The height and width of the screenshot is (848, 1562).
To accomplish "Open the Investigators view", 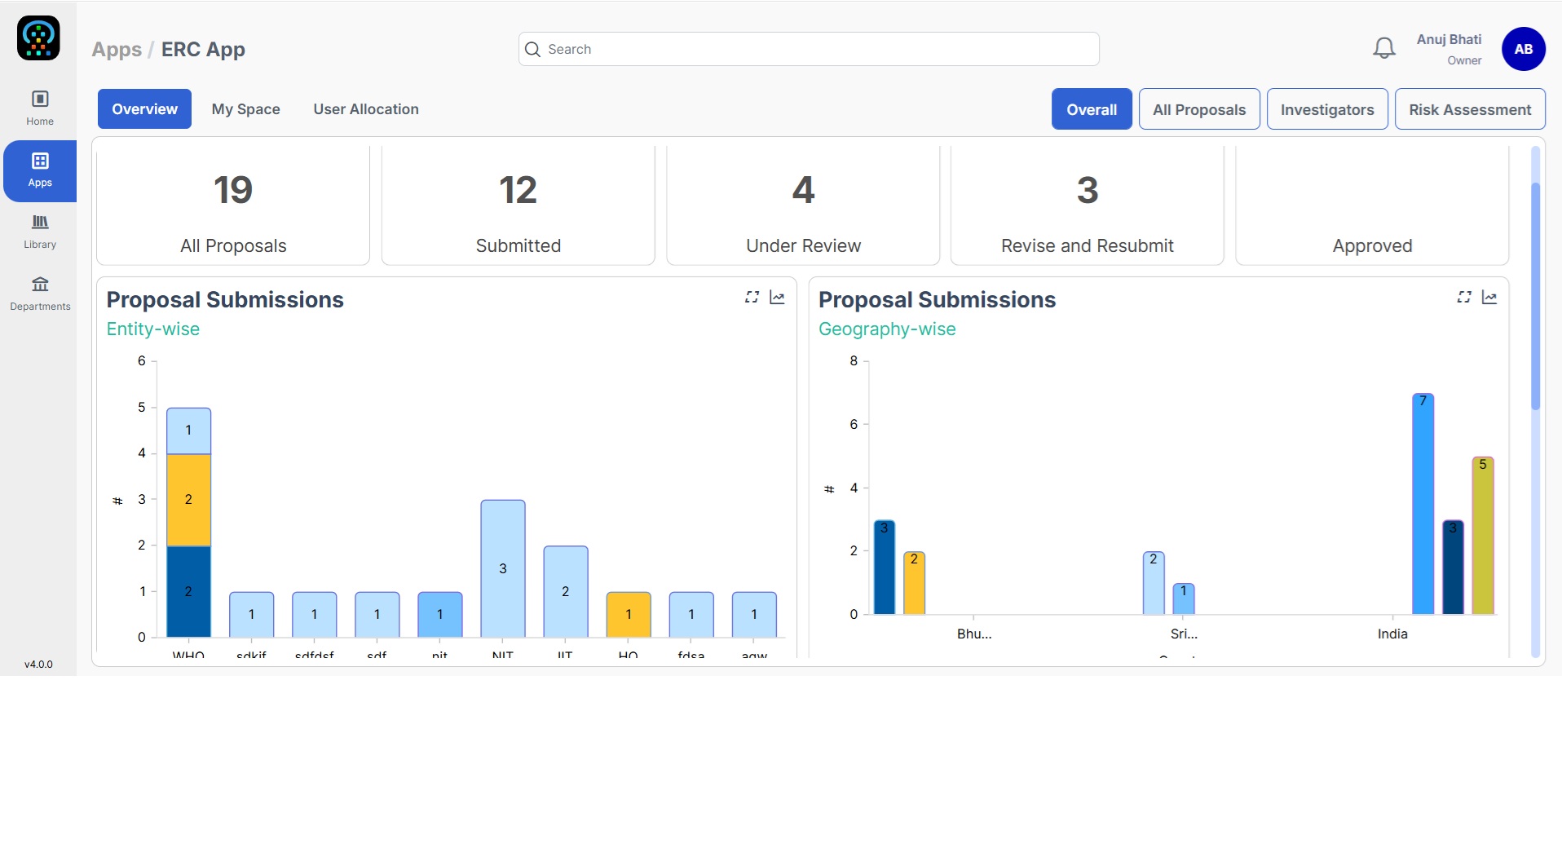I will coord(1327,109).
